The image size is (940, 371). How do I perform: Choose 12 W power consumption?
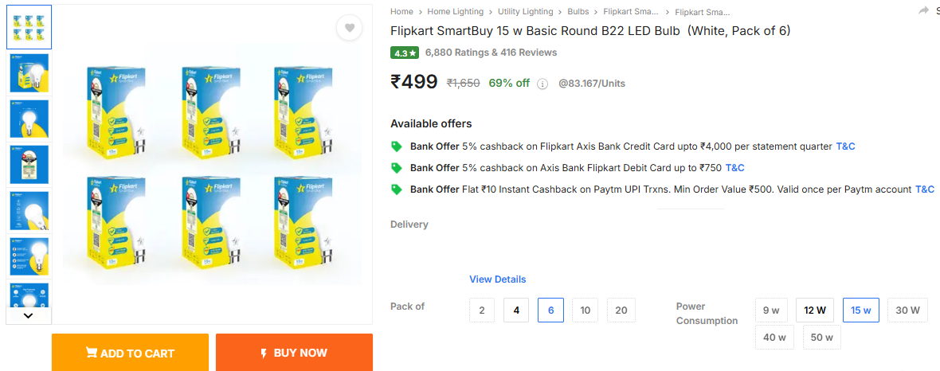coord(814,310)
